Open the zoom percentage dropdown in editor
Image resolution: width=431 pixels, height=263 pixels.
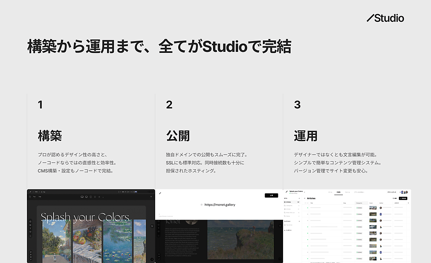(x=123, y=192)
